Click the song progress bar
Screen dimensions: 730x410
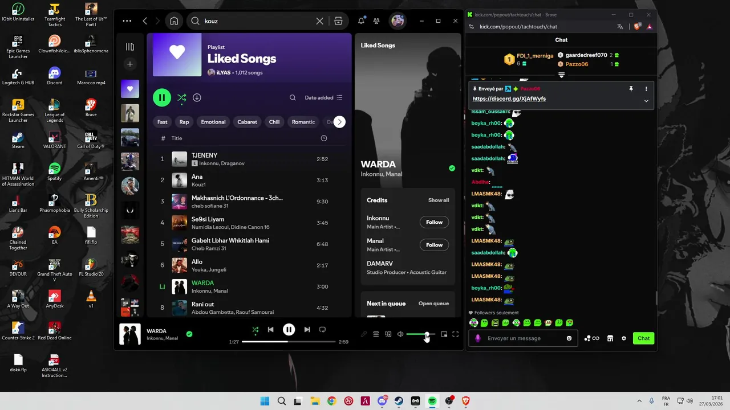click(289, 342)
